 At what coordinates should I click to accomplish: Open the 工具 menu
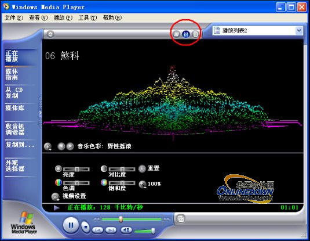pos(87,18)
